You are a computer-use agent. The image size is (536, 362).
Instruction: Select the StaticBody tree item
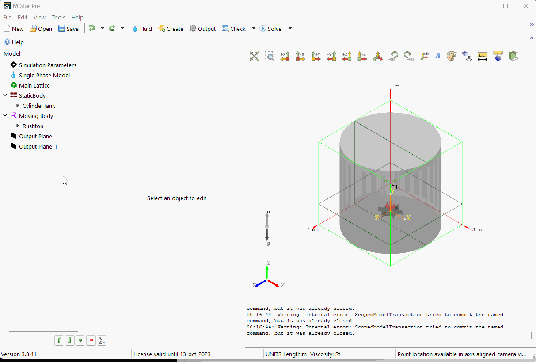[x=28, y=95]
